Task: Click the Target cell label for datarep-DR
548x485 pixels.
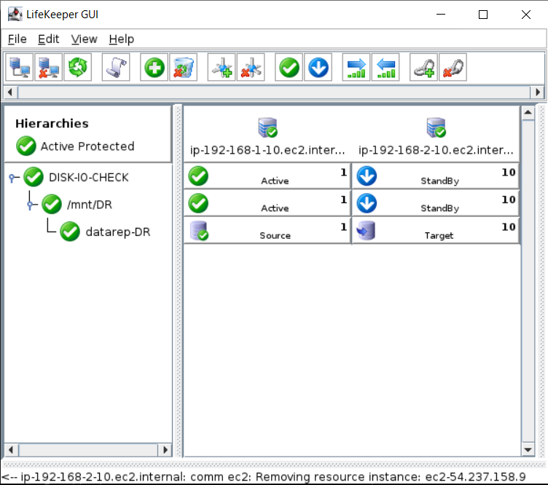Action: (439, 236)
